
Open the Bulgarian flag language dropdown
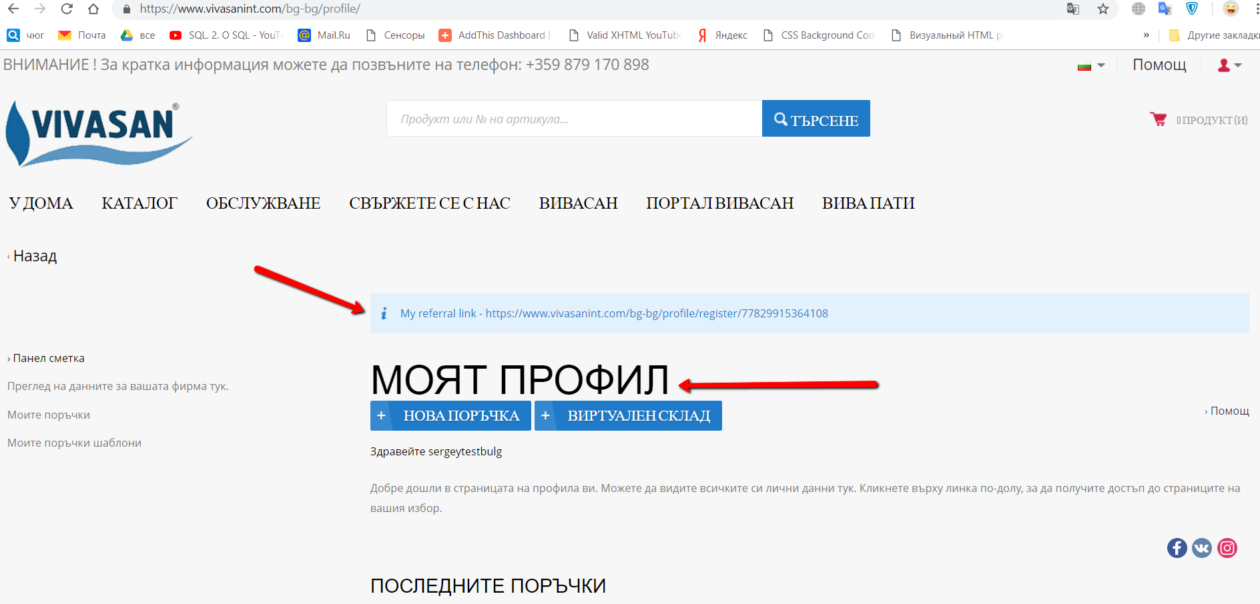pyautogui.click(x=1091, y=65)
